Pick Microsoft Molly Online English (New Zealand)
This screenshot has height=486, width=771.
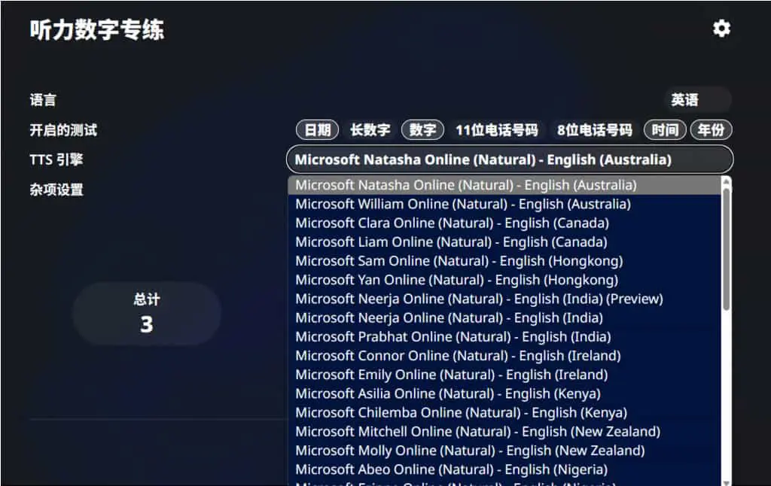(x=505, y=451)
